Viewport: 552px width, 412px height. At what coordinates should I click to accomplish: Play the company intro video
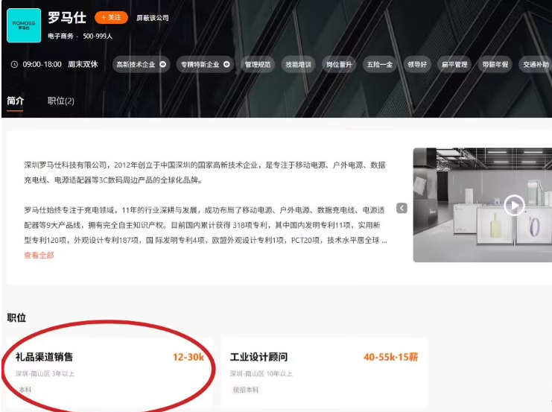tap(514, 205)
